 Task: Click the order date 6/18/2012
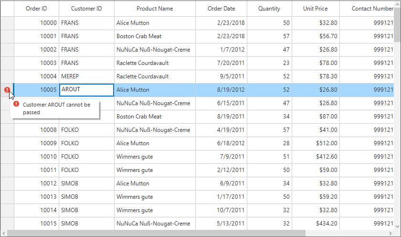[x=222, y=143]
